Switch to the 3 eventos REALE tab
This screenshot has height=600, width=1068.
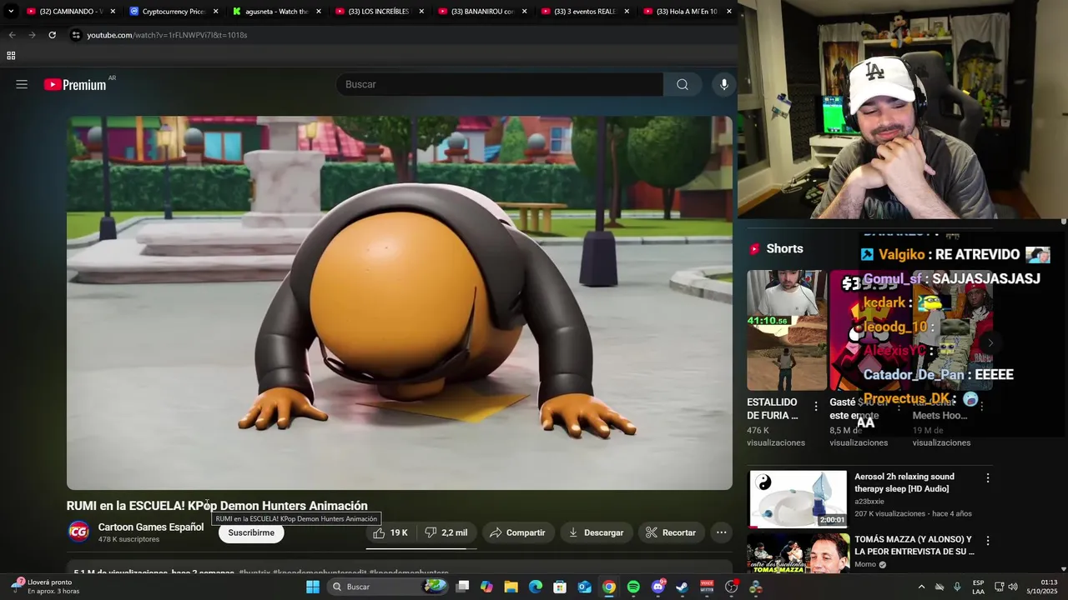coord(584,12)
